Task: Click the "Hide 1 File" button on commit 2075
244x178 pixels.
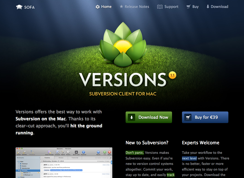Action: [106, 165]
